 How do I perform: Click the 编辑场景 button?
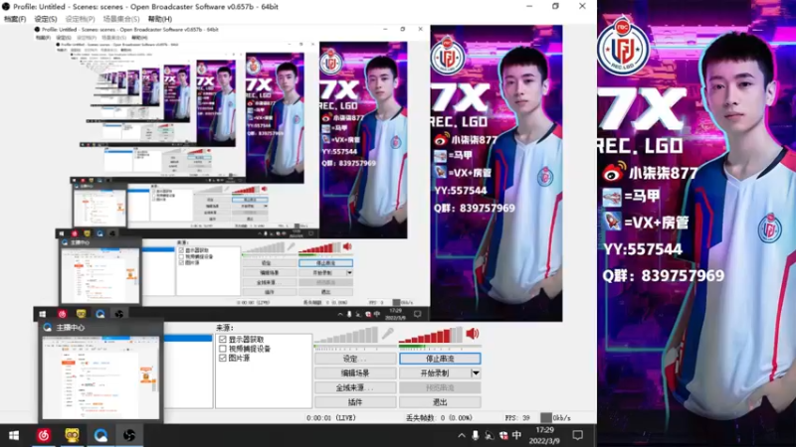[355, 373]
